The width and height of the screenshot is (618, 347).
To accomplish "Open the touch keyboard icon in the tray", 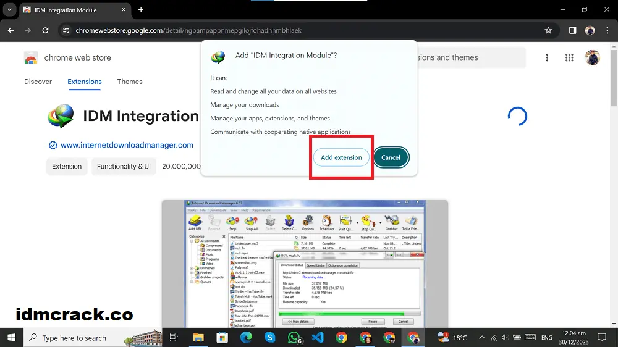I will pyautogui.click(x=530, y=338).
